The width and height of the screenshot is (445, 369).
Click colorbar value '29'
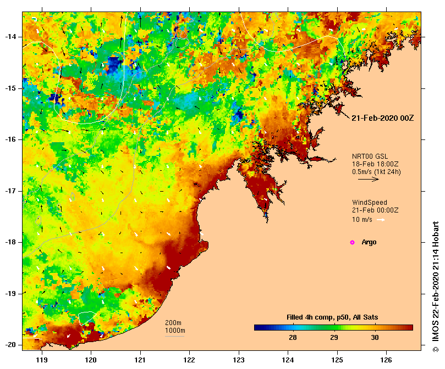334,338
